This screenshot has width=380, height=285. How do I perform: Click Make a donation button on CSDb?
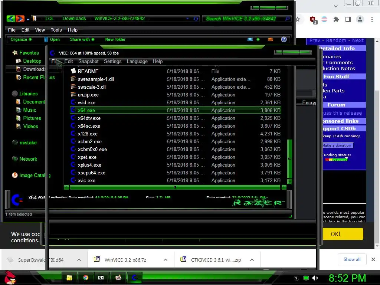click(338, 145)
